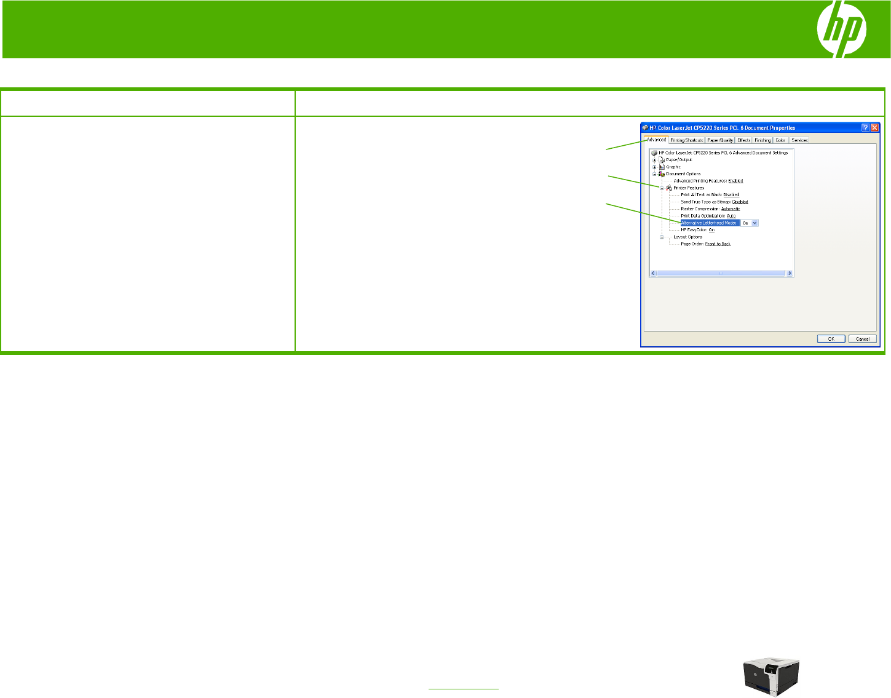Viewport: 891px width, 698px height.
Task: Go to the Effects tab
Action: (x=744, y=140)
